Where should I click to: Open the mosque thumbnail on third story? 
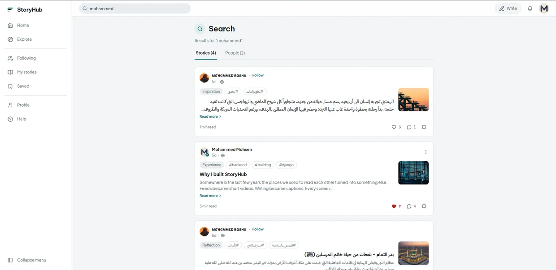(413, 253)
